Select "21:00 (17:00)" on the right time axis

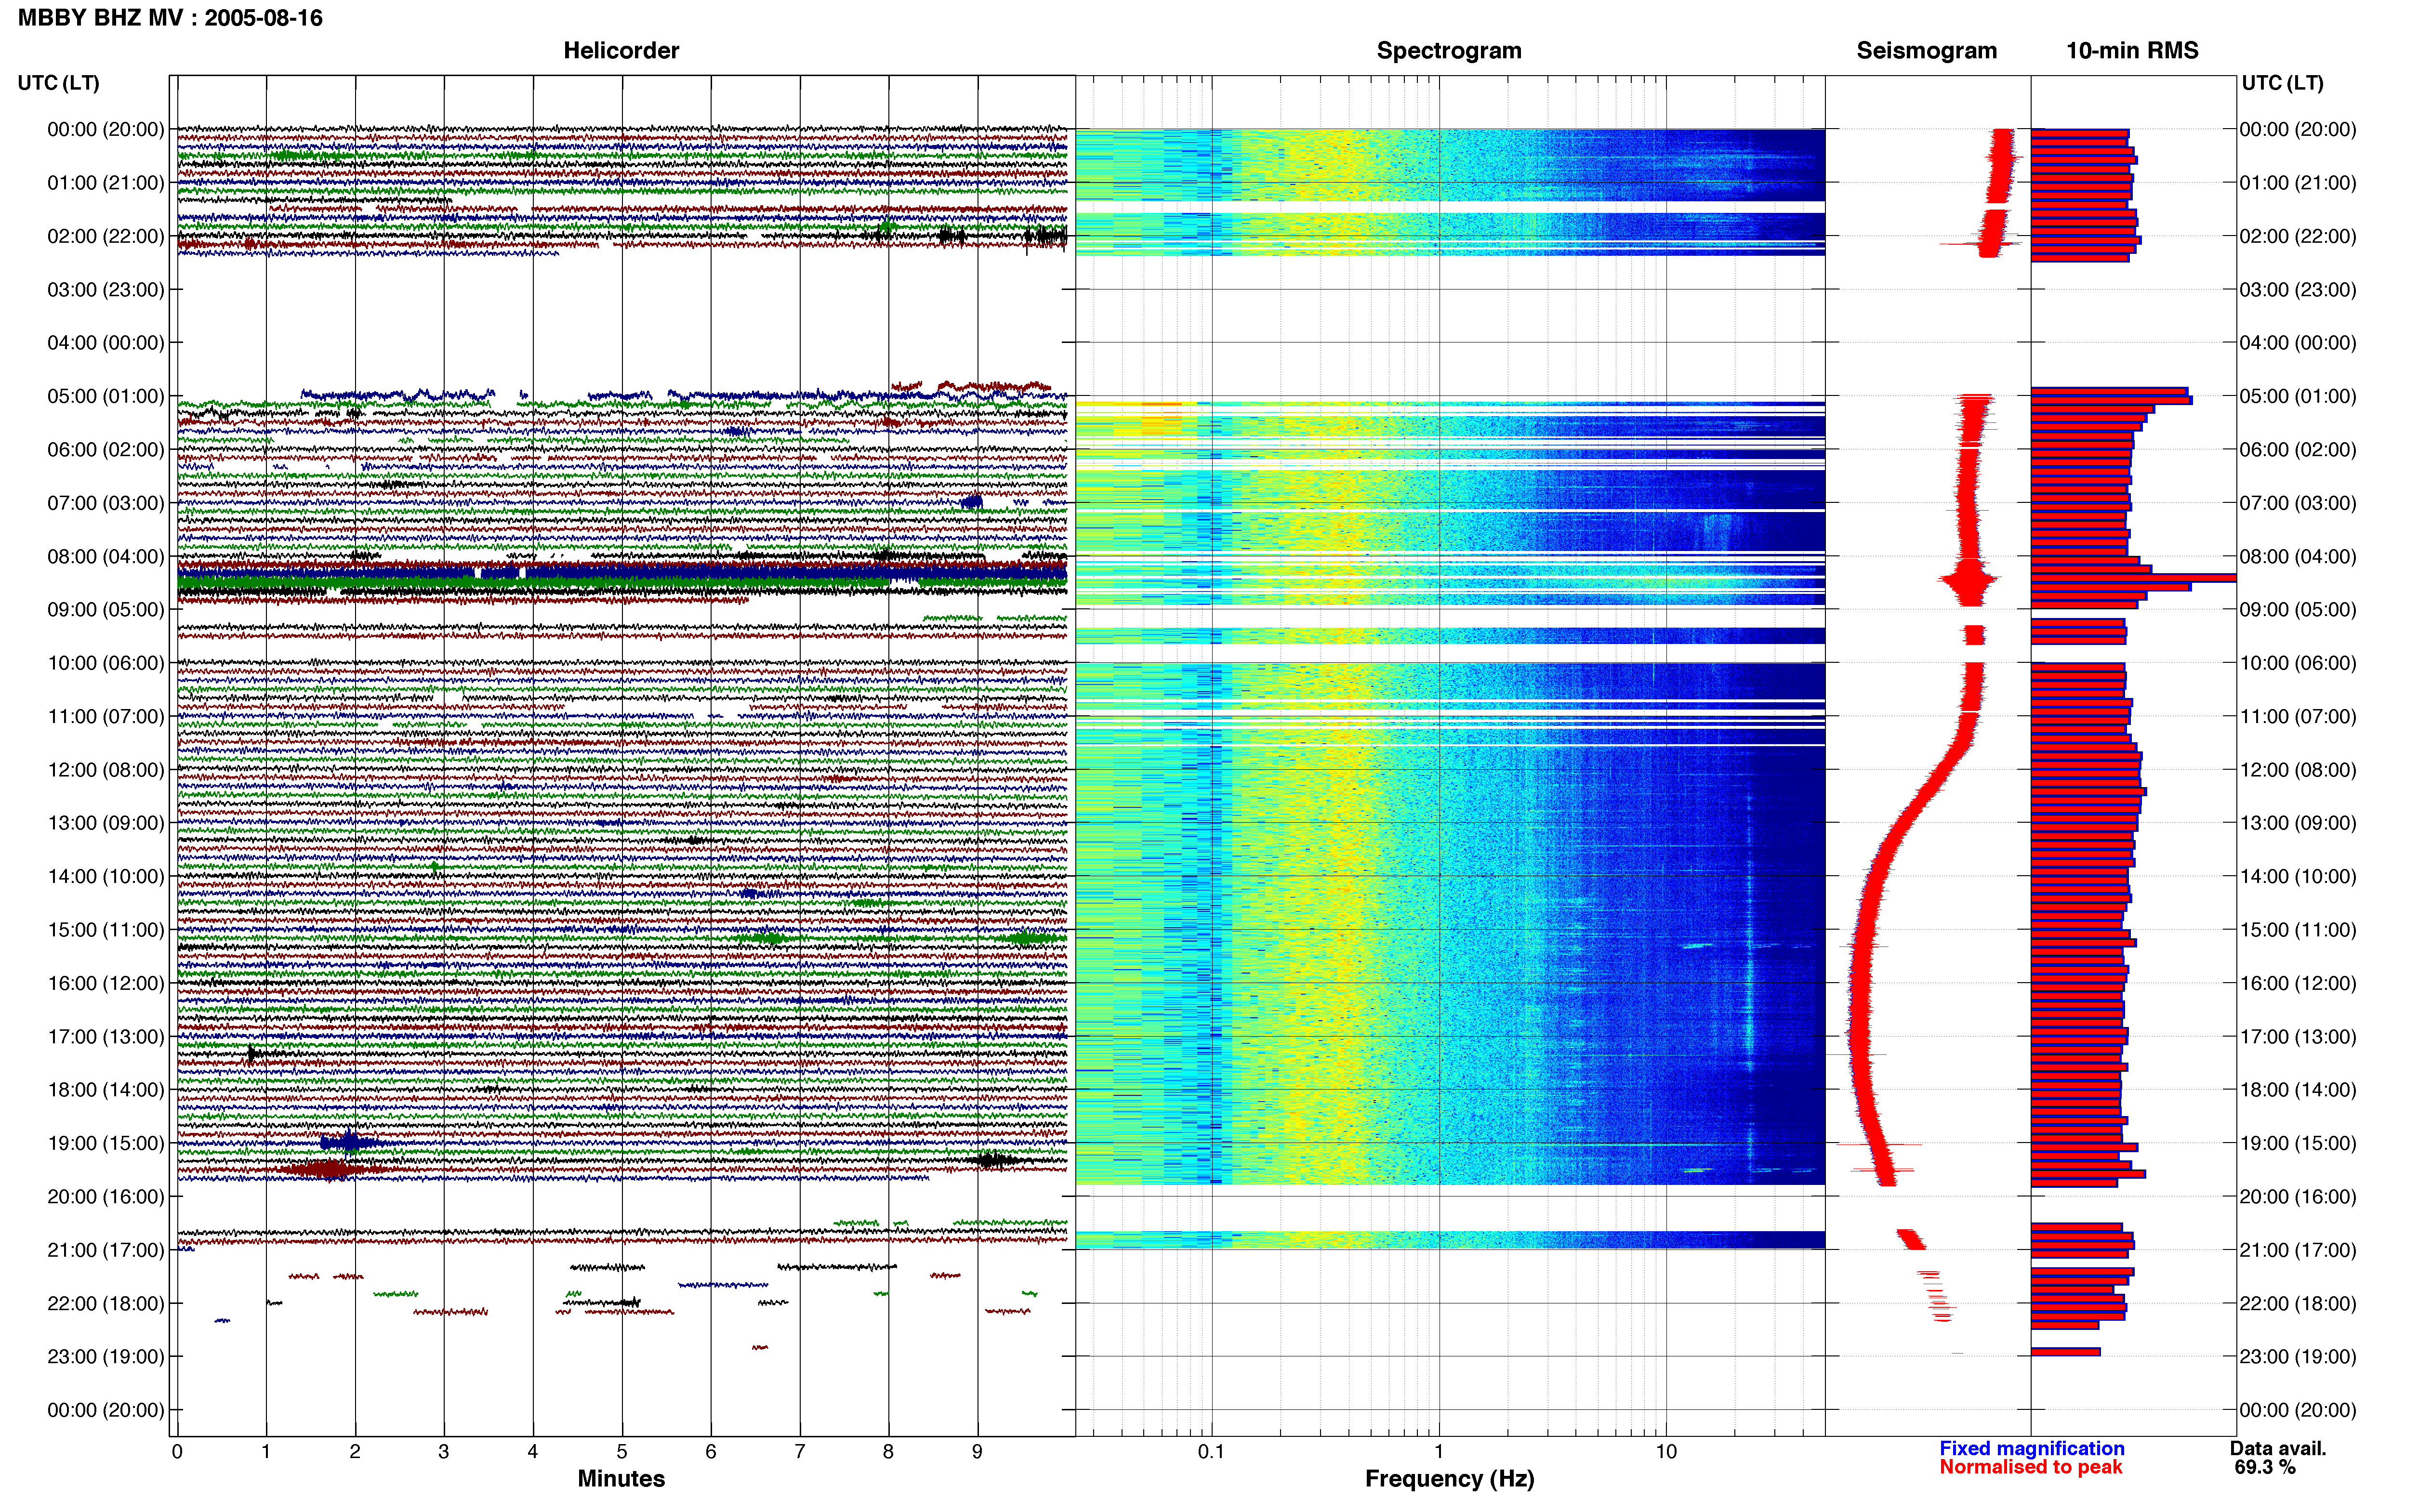tap(2298, 1250)
